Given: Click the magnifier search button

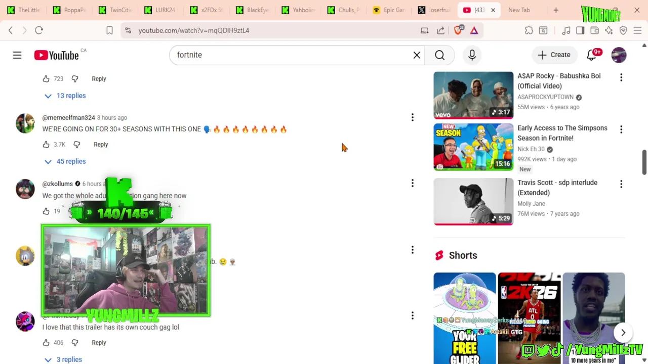Looking at the screenshot, I should 439,55.
